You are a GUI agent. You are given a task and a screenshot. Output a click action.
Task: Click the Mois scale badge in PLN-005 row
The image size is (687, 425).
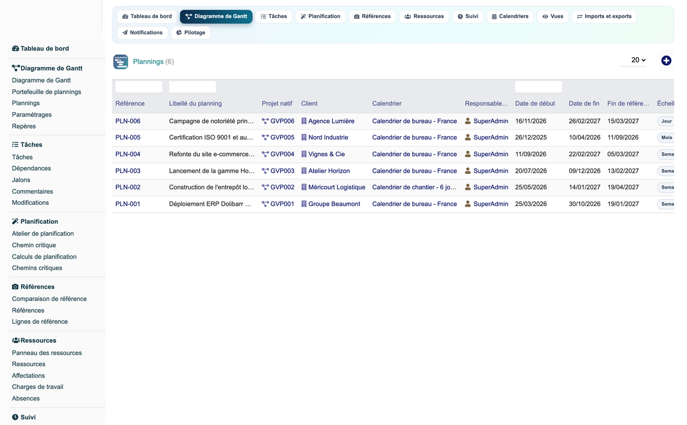[666, 138]
